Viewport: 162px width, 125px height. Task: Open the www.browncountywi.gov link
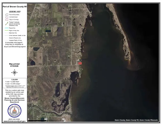(x=14, y=121)
